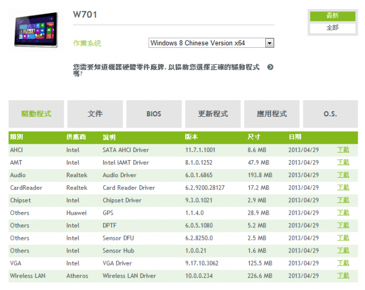Click the W701 model title

(x=85, y=15)
